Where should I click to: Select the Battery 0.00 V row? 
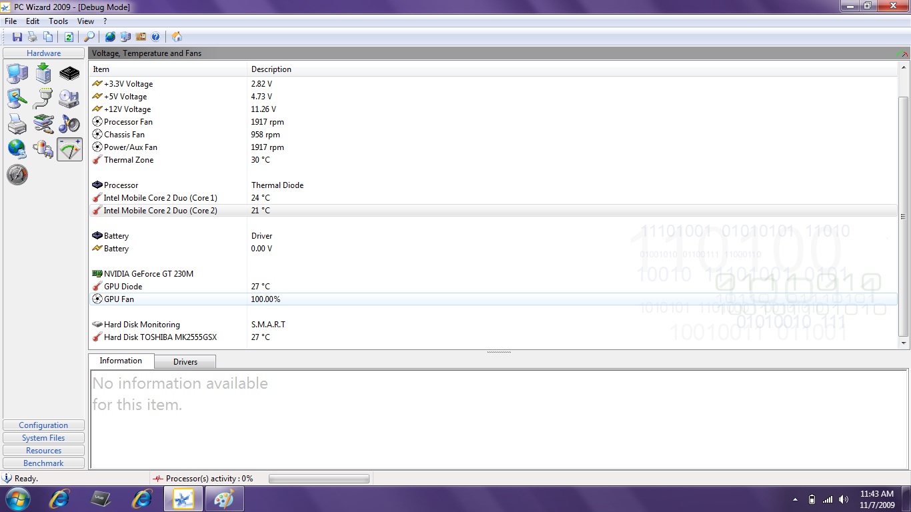pyautogui.click(x=494, y=249)
